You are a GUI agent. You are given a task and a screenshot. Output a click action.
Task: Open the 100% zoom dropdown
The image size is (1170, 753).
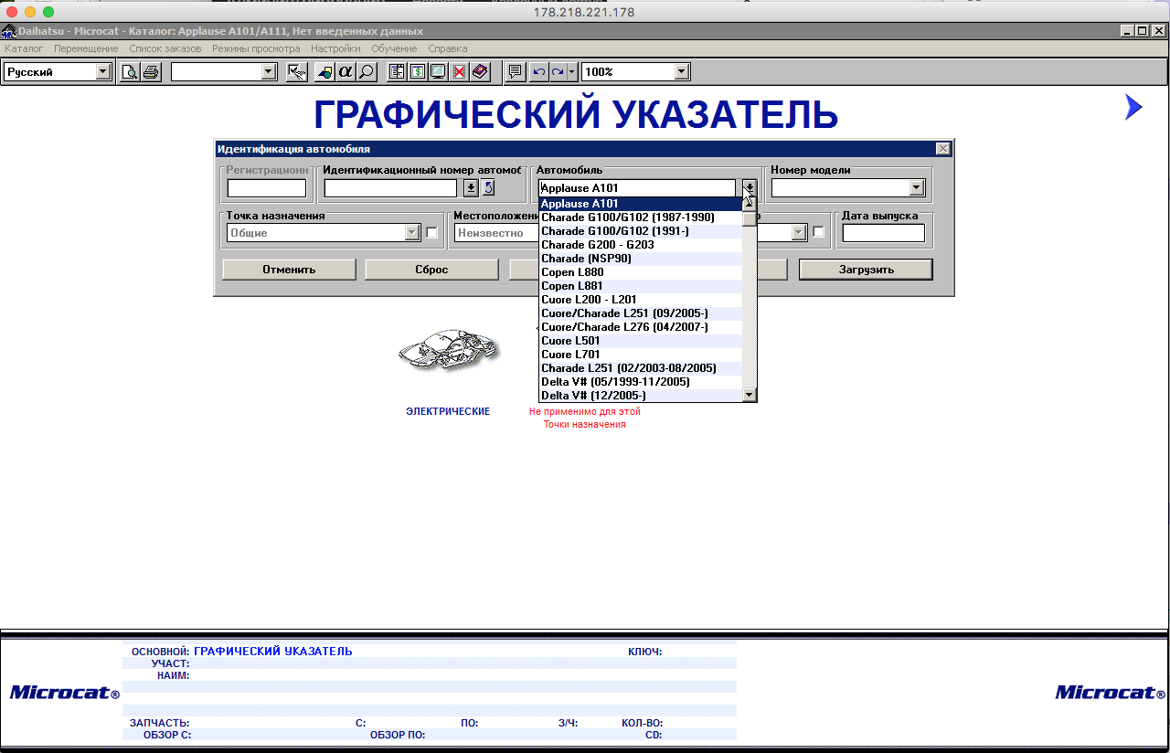[681, 72]
